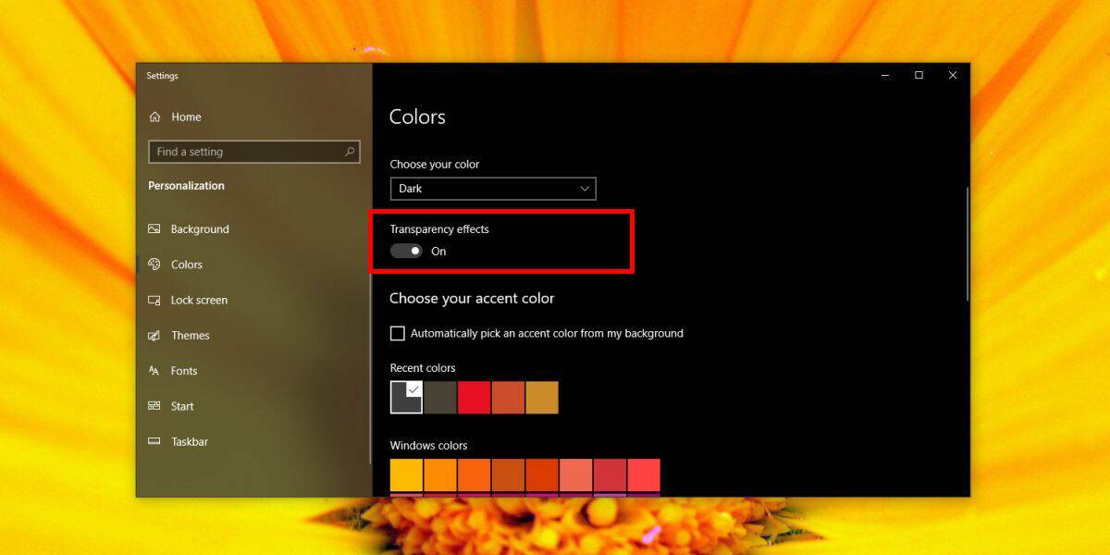Open the Choose your color dropdown
The width and height of the screenshot is (1110, 555).
tap(493, 189)
